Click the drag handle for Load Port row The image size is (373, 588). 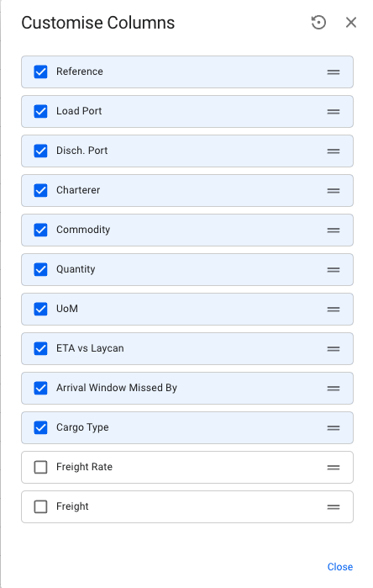(334, 111)
